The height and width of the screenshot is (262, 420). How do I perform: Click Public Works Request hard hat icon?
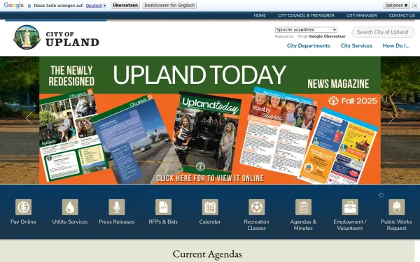coord(397,207)
